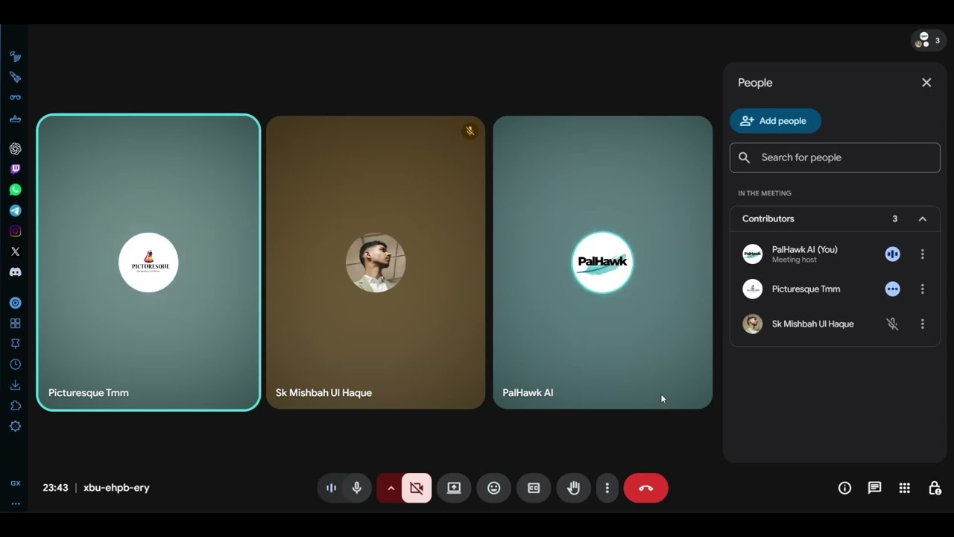Open host controls lock icon
The width and height of the screenshot is (954, 537).
tap(935, 488)
